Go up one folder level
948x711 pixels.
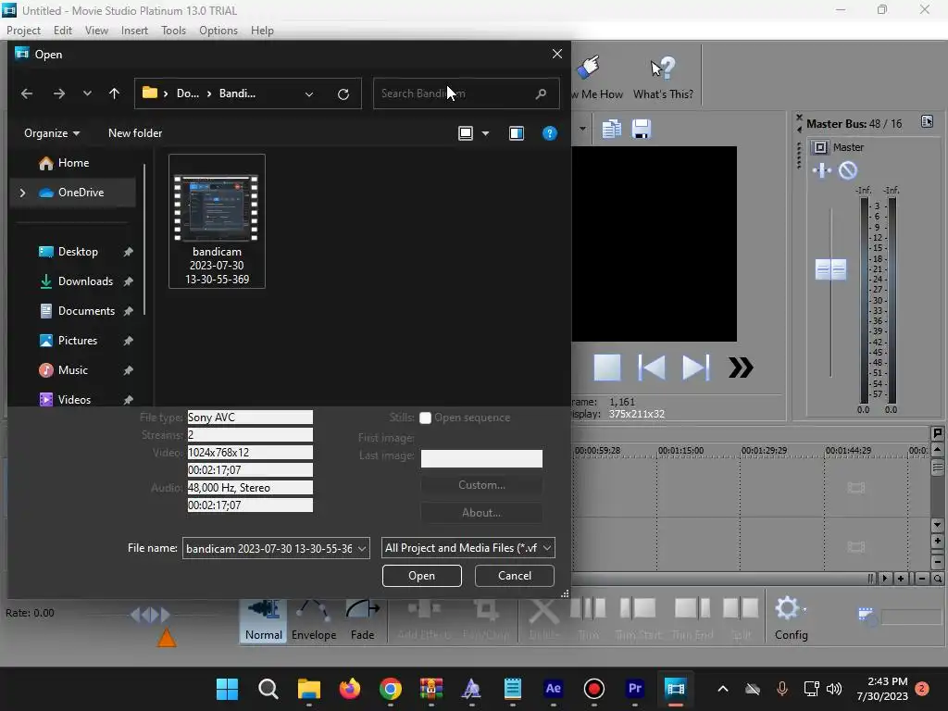pos(114,94)
